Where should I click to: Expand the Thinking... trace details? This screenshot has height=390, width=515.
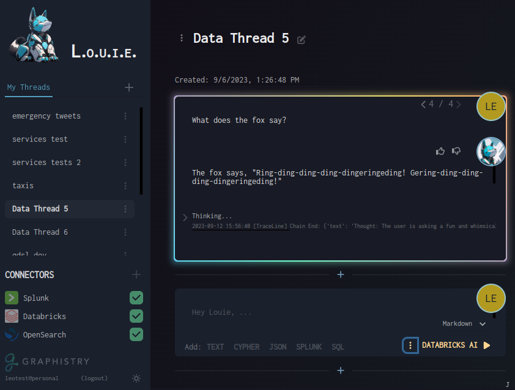(x=185, y=217)
